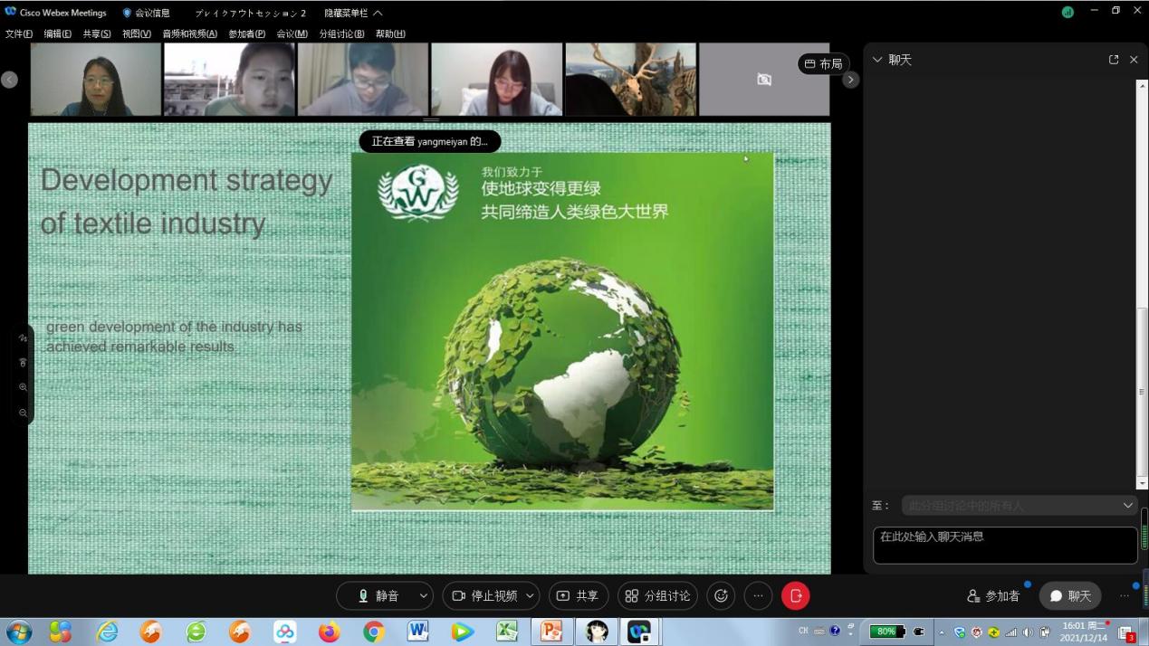
Task: Open the reactions emoji button
Action: (x=721, y=595)
